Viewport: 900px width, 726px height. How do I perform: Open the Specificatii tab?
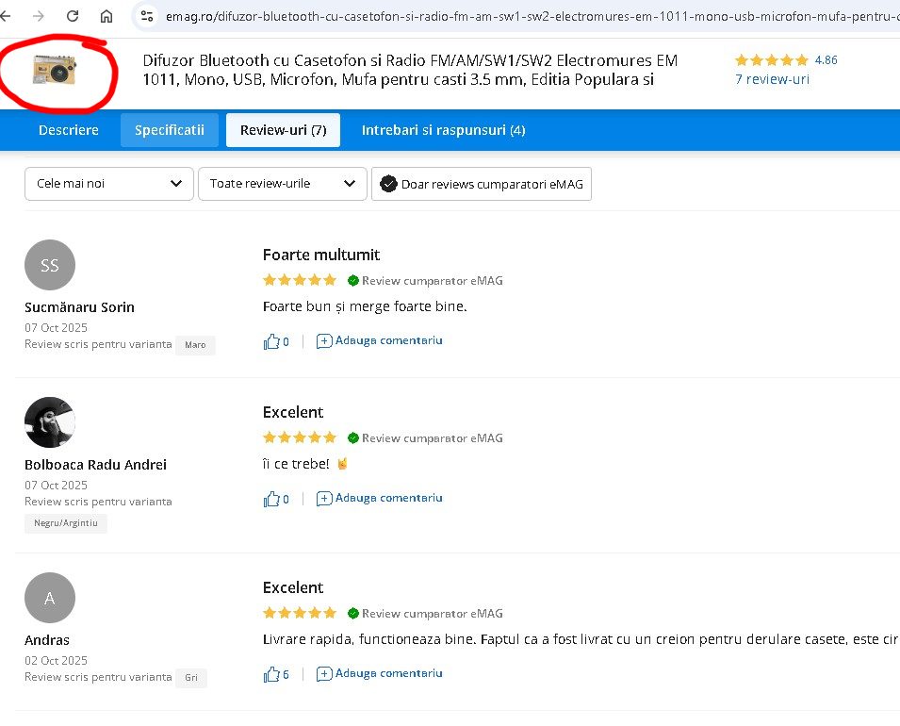[x=170, y=130]
